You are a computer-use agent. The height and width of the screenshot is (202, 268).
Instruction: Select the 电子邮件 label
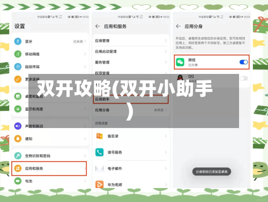click(115, 169)
